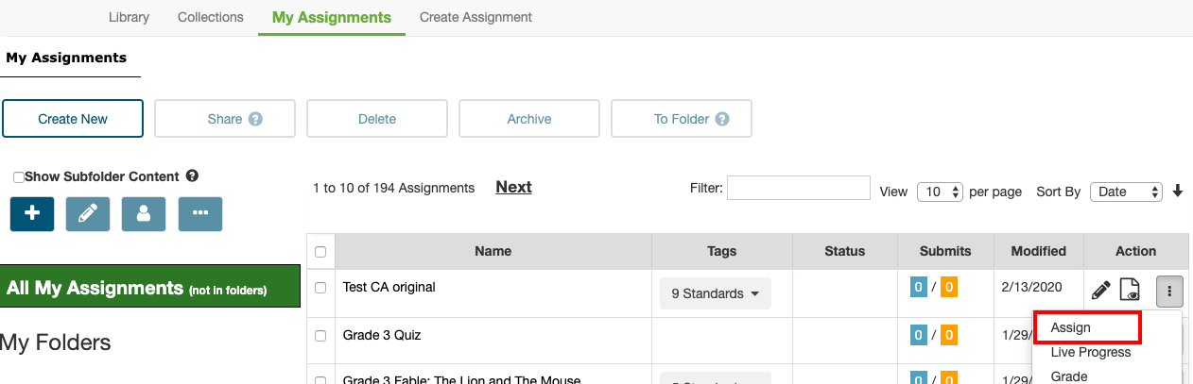Switch to the Create Assignment tab
Image resolution: width=1193 pixels, height=384 pixels.
click(x=475, y=17)
